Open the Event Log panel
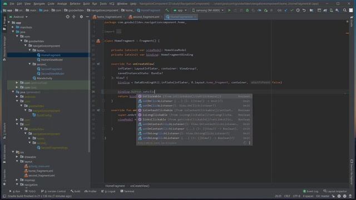356x200 pixels. coord(310,191)
